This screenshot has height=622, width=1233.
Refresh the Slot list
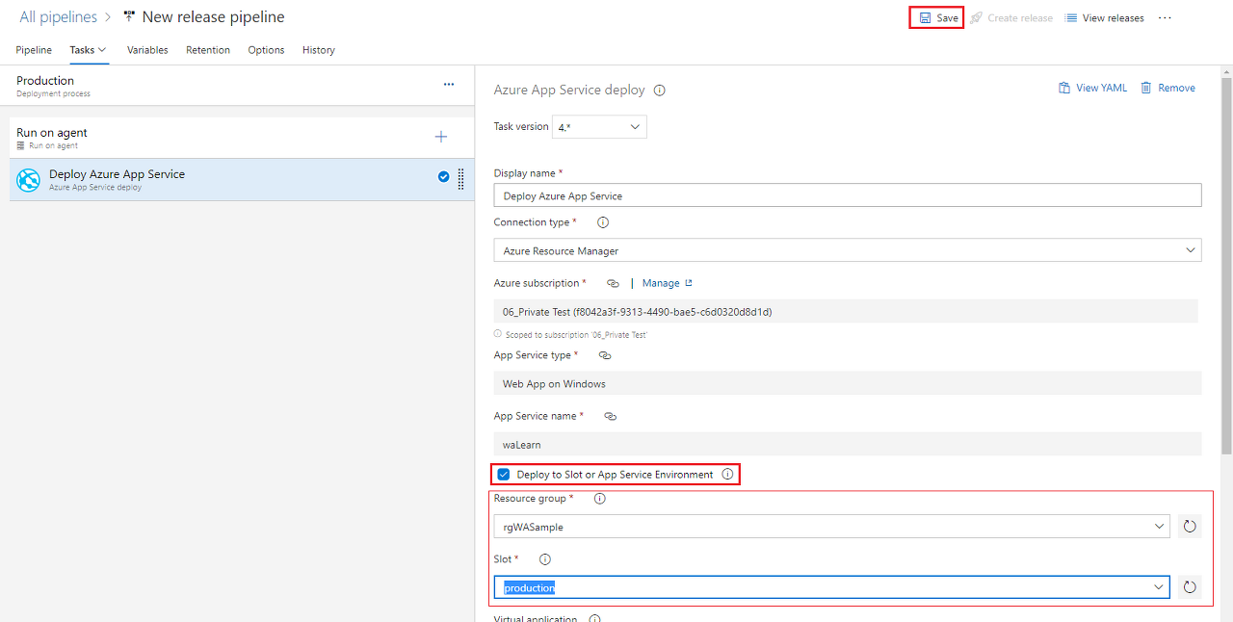tap(1190, 587)
